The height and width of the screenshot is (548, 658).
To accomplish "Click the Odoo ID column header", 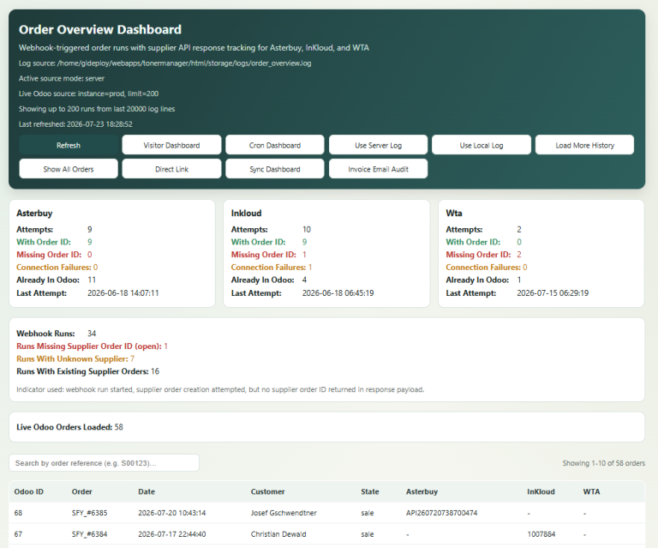I will click(28, 491).
